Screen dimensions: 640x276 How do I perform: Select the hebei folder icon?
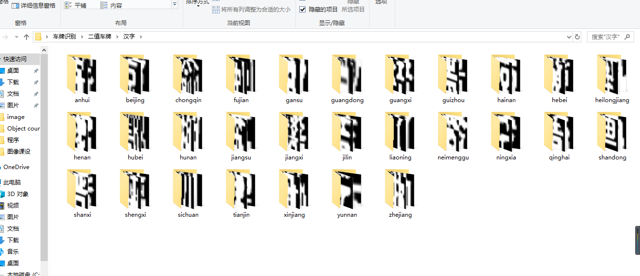[x=559, y=75]
